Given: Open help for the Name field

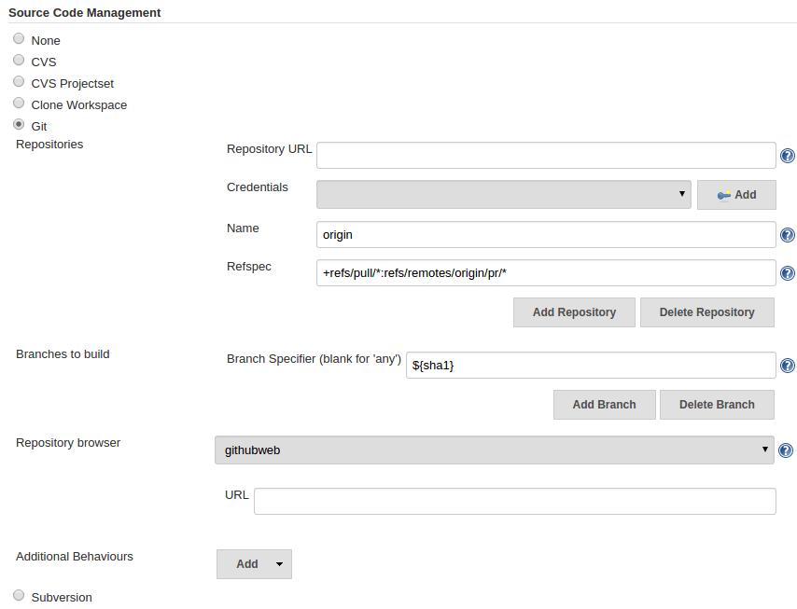Looking at the screenshot, I should point(787,234).
